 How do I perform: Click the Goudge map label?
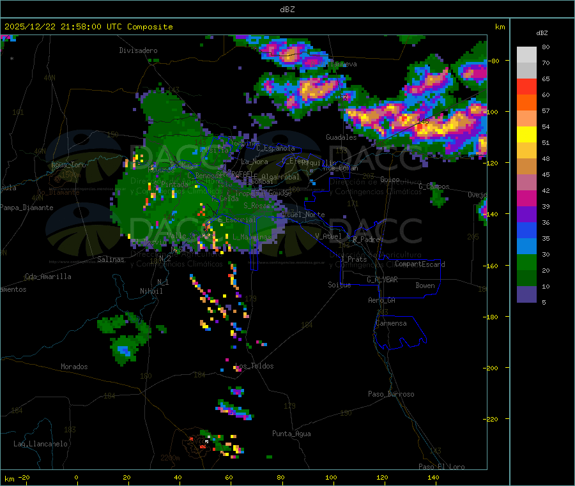point(280,193)
